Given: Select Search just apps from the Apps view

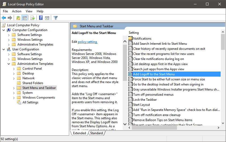Looking at the screenshot, I should (159, 69).
